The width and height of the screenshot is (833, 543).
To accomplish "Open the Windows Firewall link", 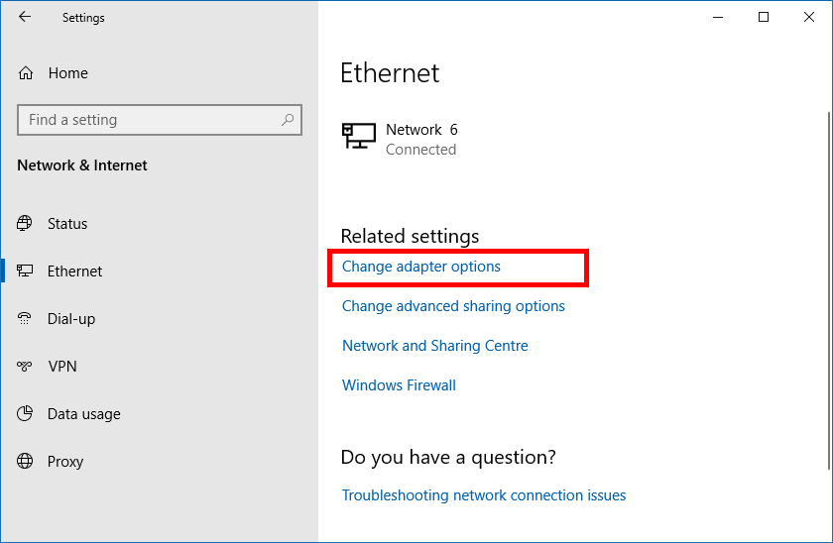I will pos(399,385).
